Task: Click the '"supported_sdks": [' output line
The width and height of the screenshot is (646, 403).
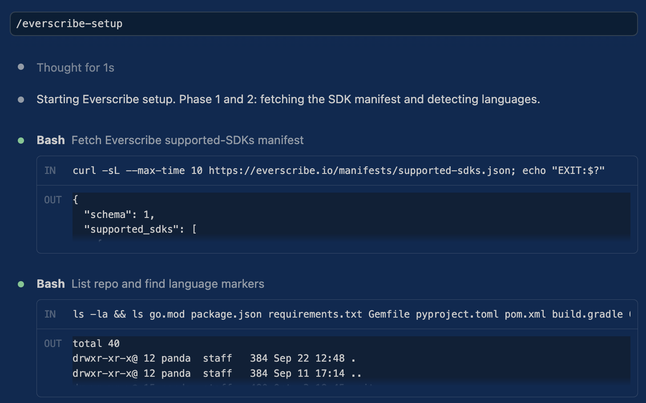Action: (x=140, y=230)
